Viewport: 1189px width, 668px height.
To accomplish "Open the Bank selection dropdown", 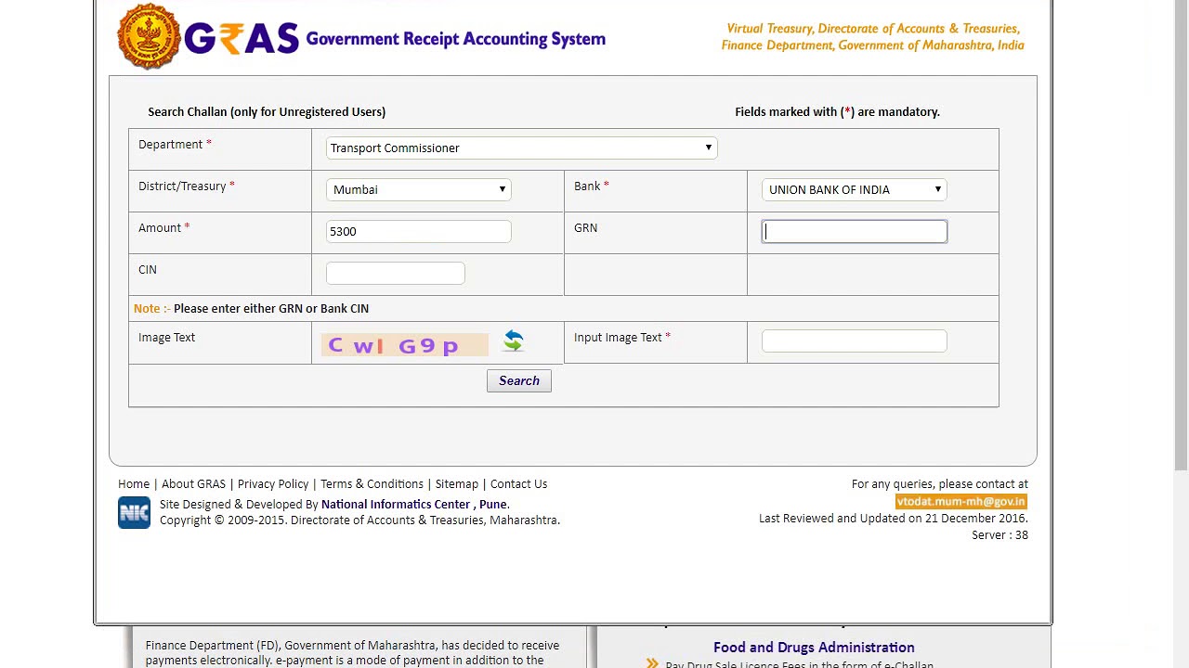I will tap(854, 189).
